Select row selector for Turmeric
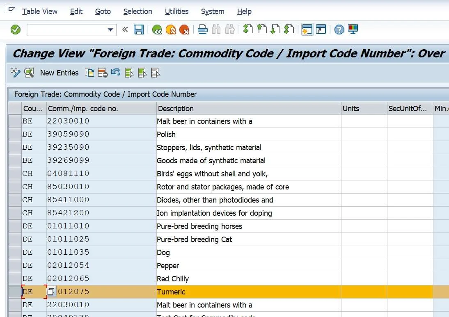The image size is (449, 317). click(x=15, y=292)
